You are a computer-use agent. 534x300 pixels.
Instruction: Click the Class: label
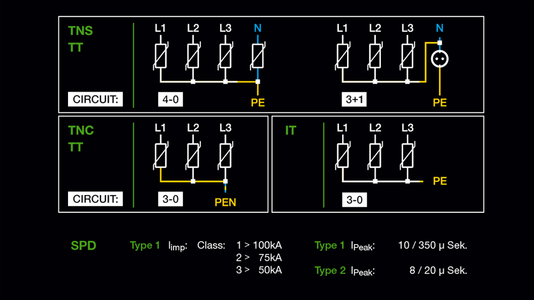pos(211,245)
